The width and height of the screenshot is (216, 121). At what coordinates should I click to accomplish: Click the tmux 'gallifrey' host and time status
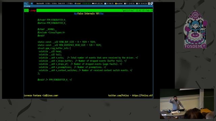(137, 10)
